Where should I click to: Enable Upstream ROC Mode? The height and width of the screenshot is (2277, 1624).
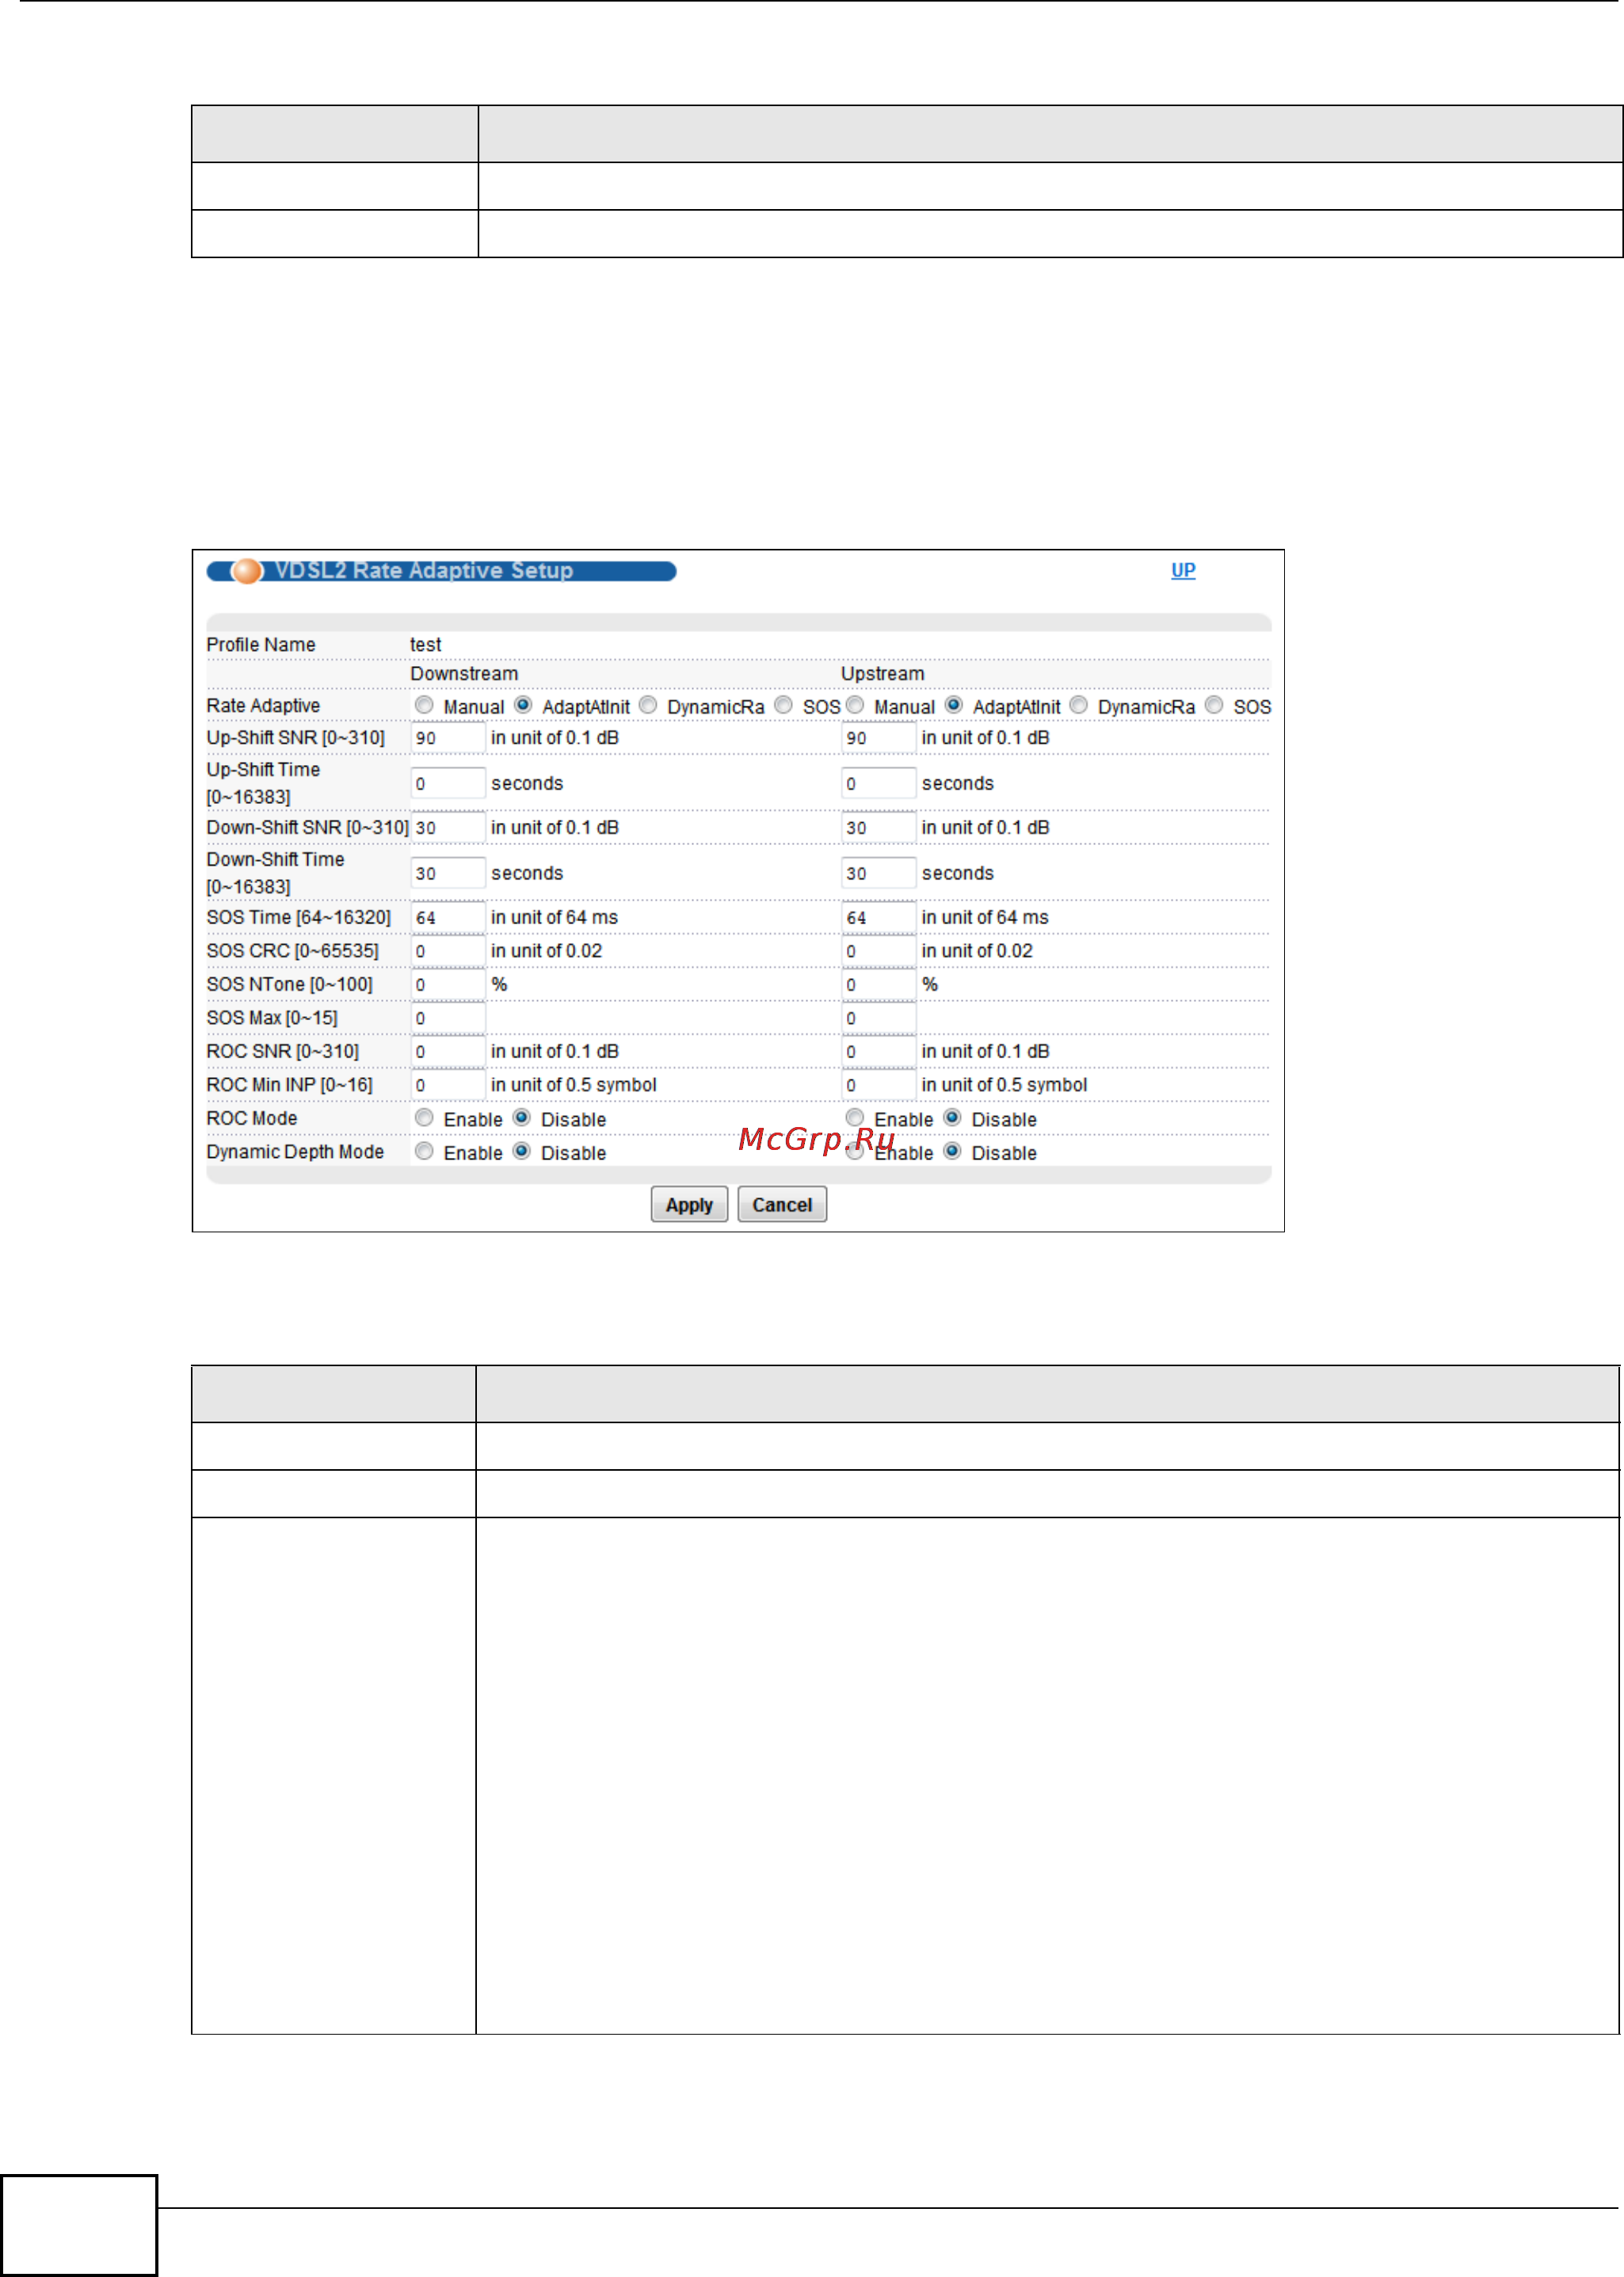tap(855, 1118)
